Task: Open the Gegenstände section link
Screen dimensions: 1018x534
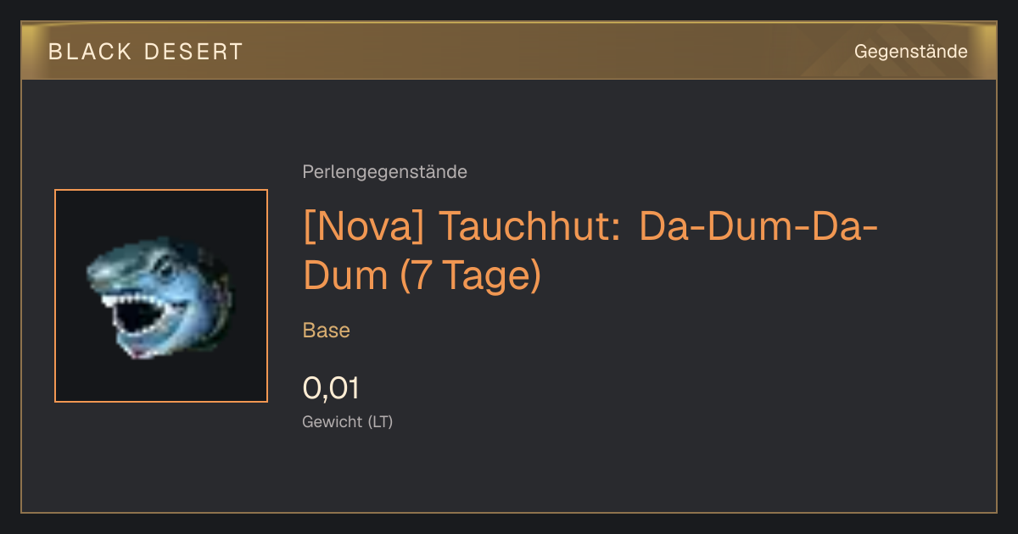Action: tap(910, 52)
